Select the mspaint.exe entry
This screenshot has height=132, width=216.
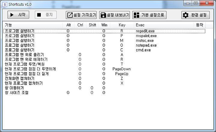click(x=104, y=36)
